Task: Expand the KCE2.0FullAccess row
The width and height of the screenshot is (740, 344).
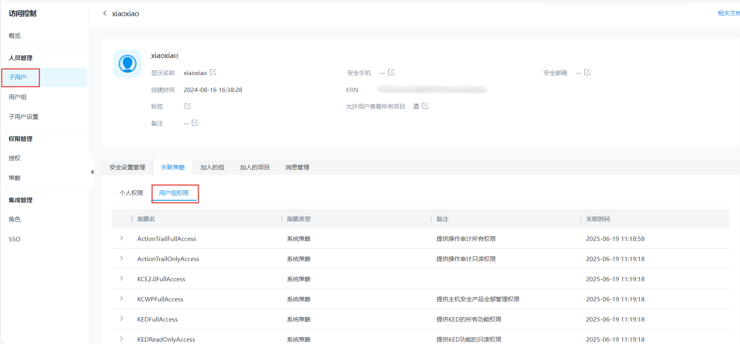Action: click(121, 278)
